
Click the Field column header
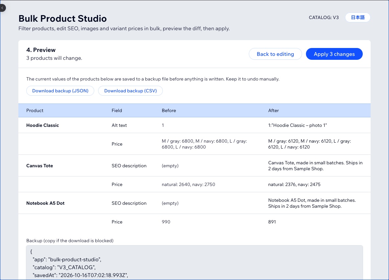pos(117,110)
